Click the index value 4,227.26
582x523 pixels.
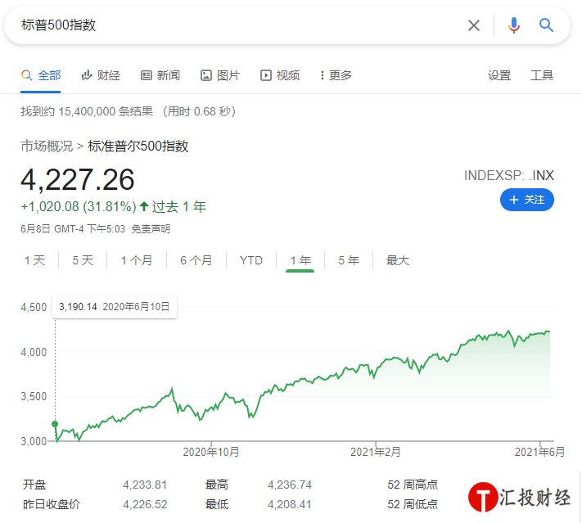[77, 180]
